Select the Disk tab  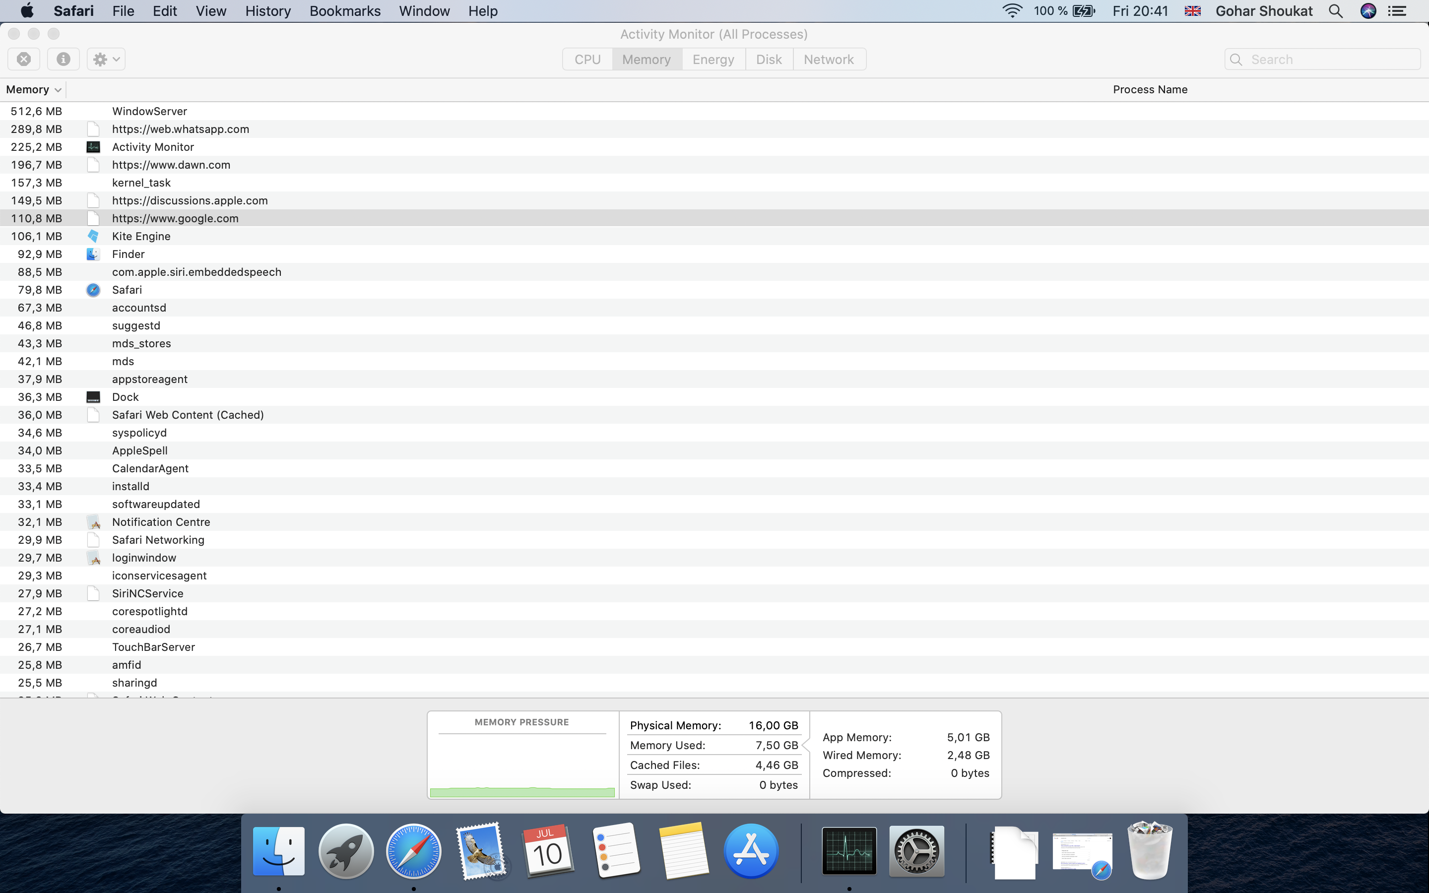[x=769, y=59]
